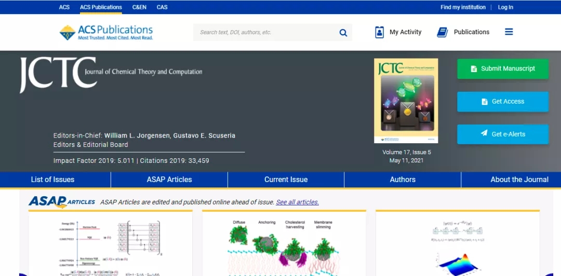The image size is (561, 276).
Task: Click the ASAP Articles logo
Action: pyautogui.click(x=62, y=202)
